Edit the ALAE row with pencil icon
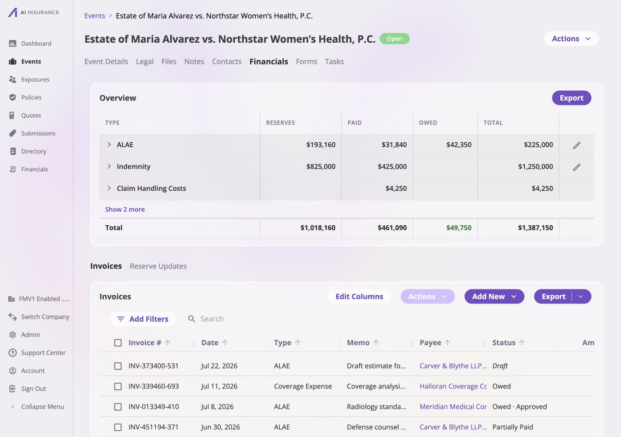The width and height of the screenshot is (621, 437). [x=577, y=145]
